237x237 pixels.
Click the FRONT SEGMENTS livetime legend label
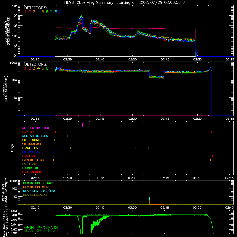click(41, 228)
